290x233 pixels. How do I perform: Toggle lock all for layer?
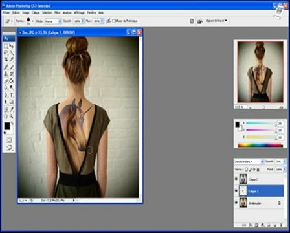coord(258,170)
